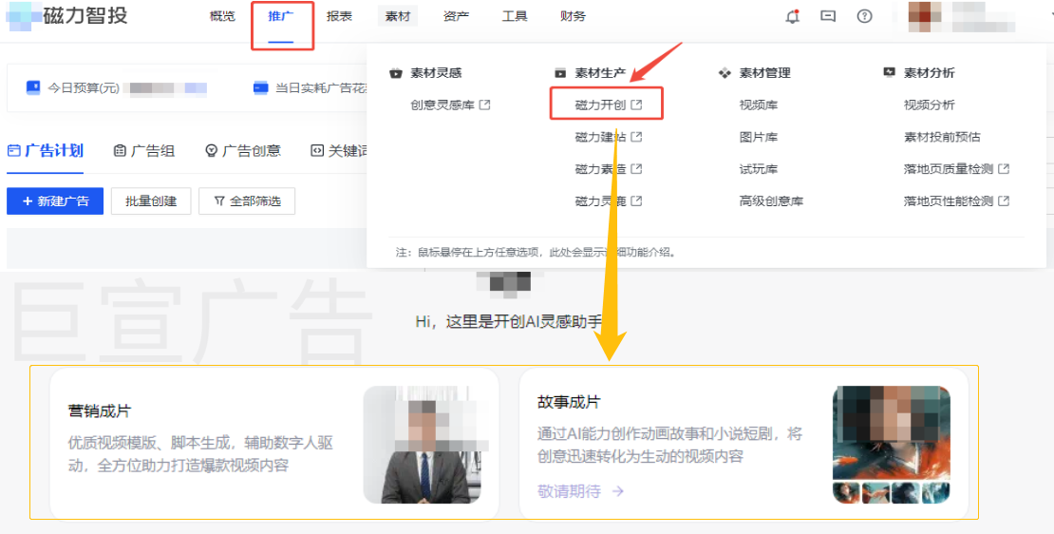
Task: Click external link icon beside 磁力建站
Action: point(636,137)
